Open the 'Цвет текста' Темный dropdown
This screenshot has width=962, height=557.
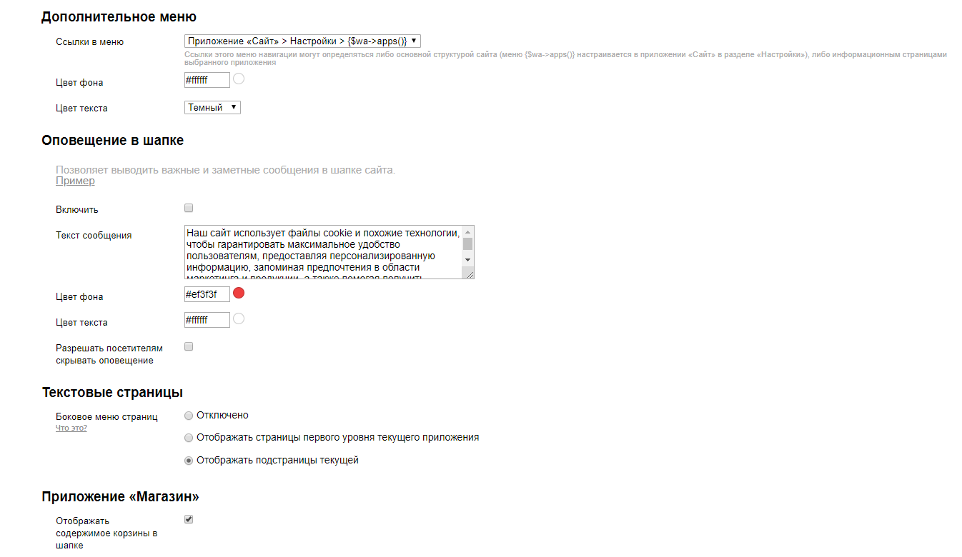point(212,108)
